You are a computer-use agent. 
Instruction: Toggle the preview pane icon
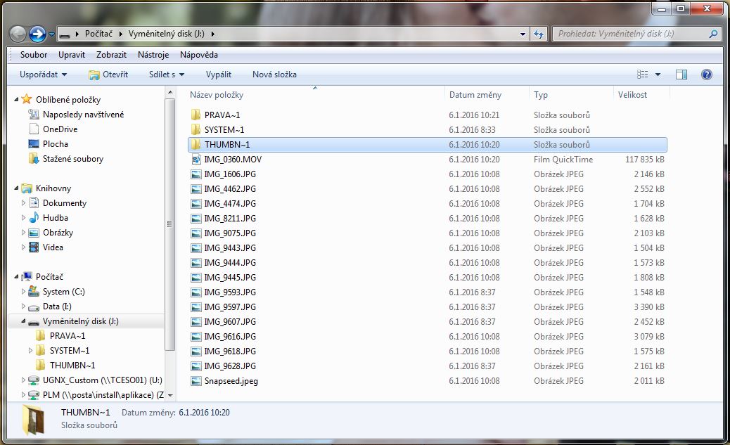click(681, 75)
